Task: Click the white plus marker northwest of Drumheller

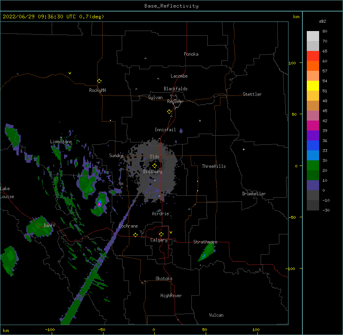Action: [244, 149]
